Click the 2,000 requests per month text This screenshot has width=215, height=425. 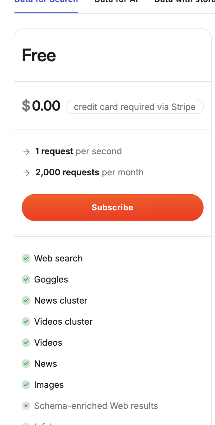click(x=90, y=173)
